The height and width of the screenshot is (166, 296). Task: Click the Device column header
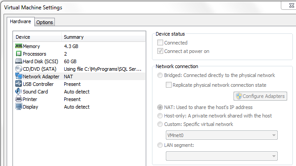click(x=37, y=37)
